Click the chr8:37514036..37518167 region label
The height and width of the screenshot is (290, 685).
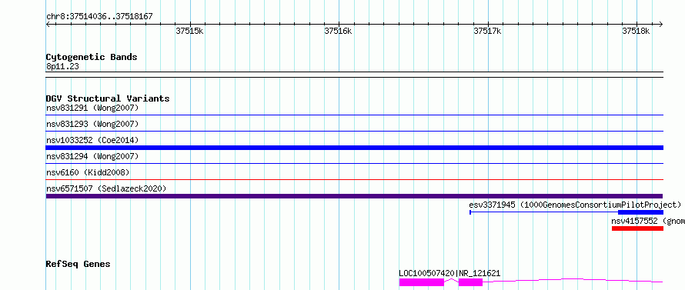tap(99, 17)
